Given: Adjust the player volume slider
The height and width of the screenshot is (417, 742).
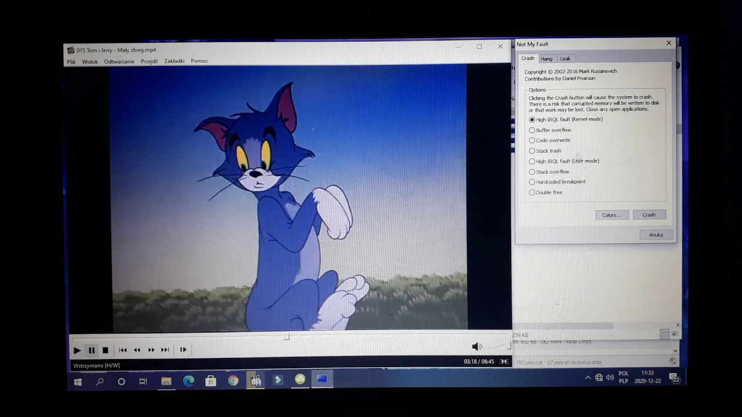Looking at the screenshot, I should (x=499, y=347).
